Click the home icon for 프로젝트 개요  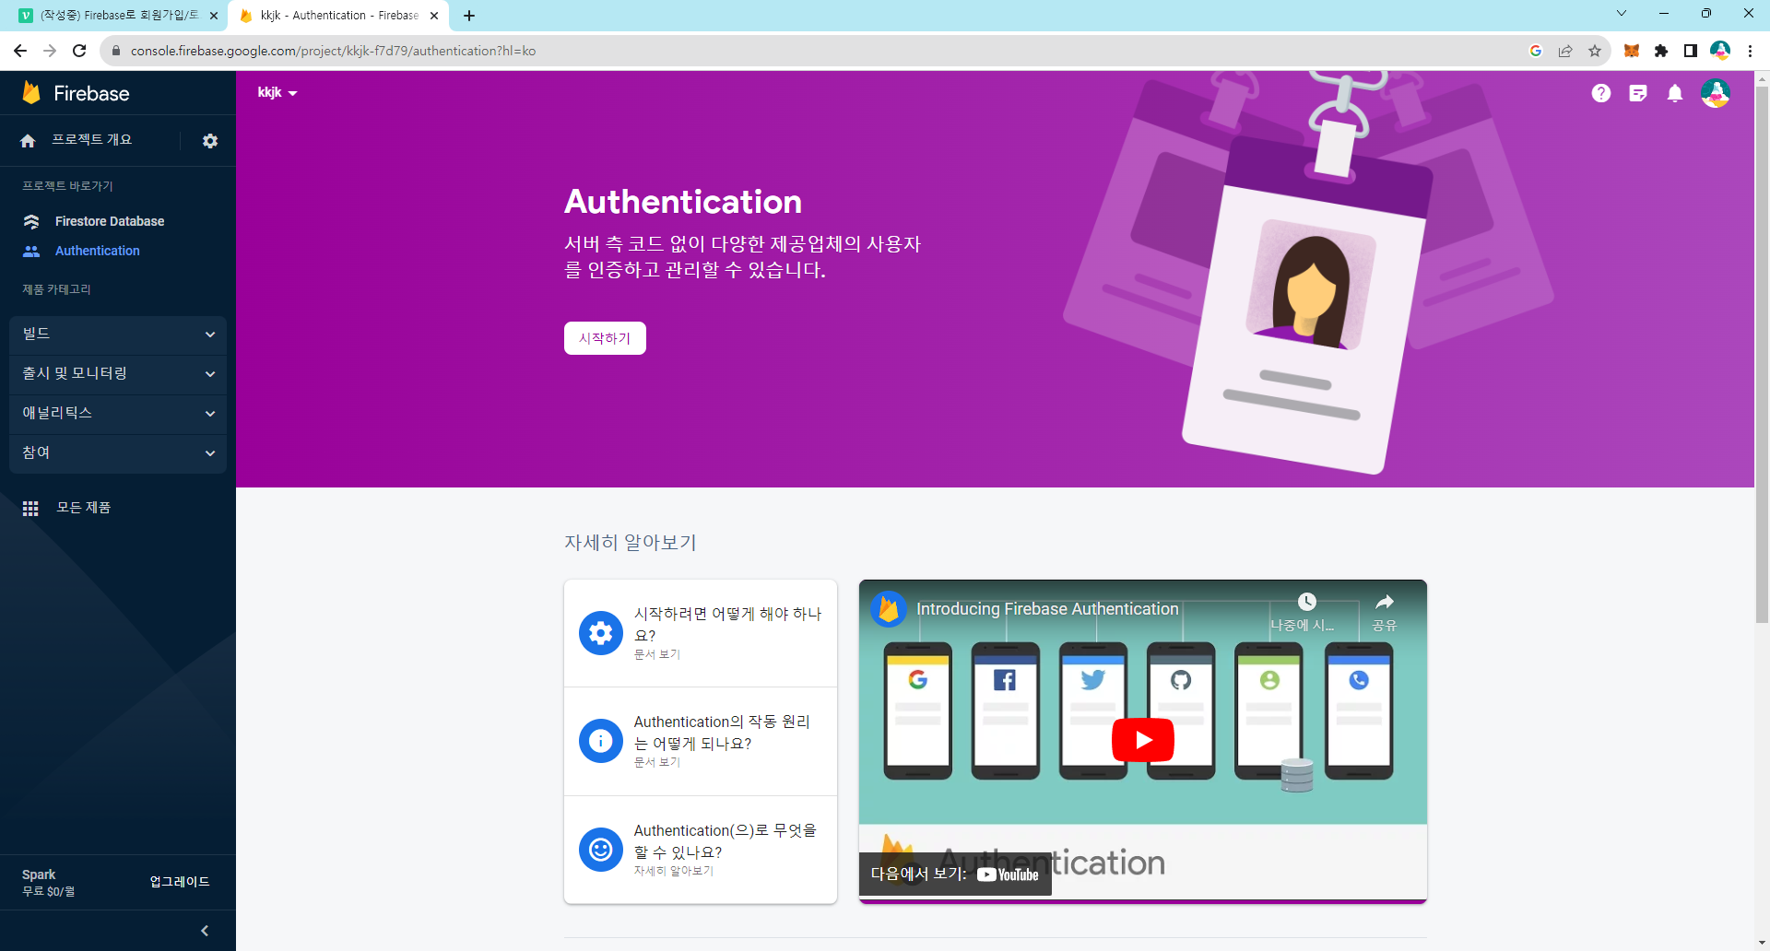pyautogui.click(x=28, y=141)
